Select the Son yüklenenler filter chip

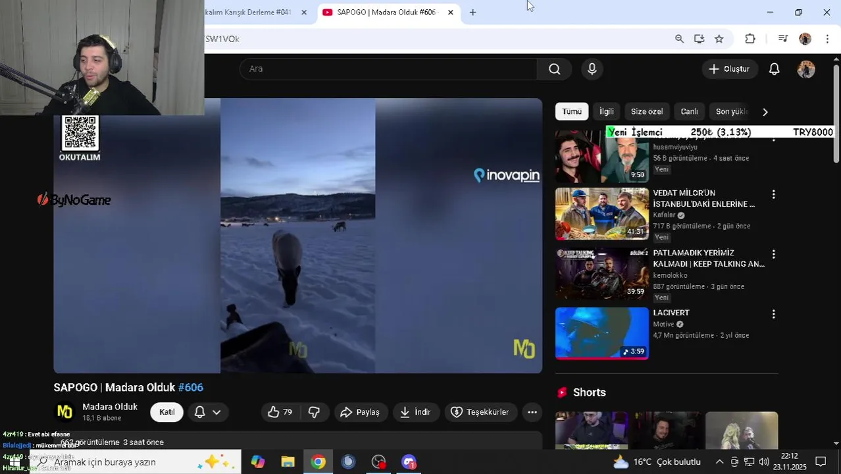tap(731, 112)
